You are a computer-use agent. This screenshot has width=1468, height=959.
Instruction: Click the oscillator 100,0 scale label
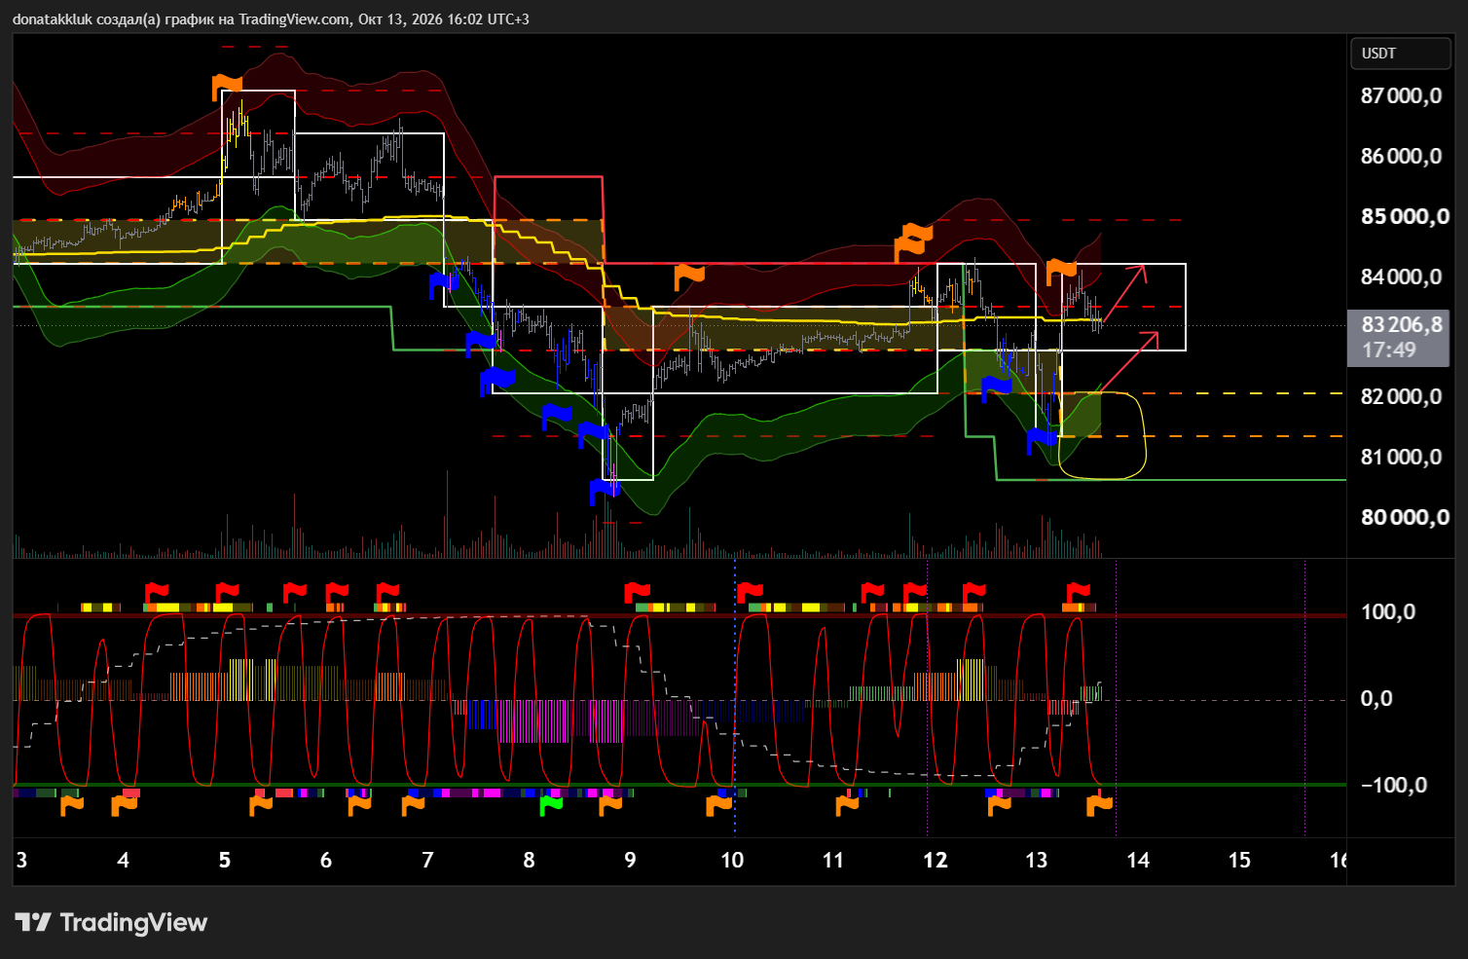[x=1389, y=611]
